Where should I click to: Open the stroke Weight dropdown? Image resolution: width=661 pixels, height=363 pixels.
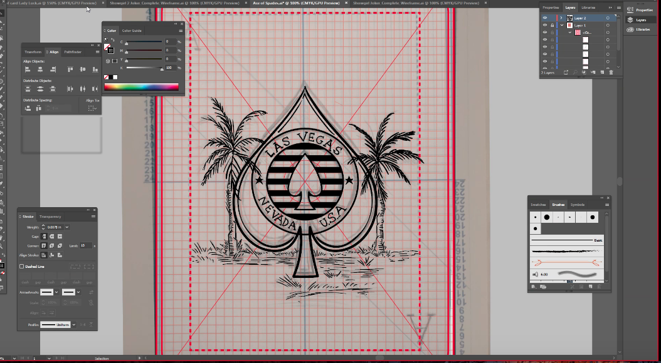pos(67,227)
